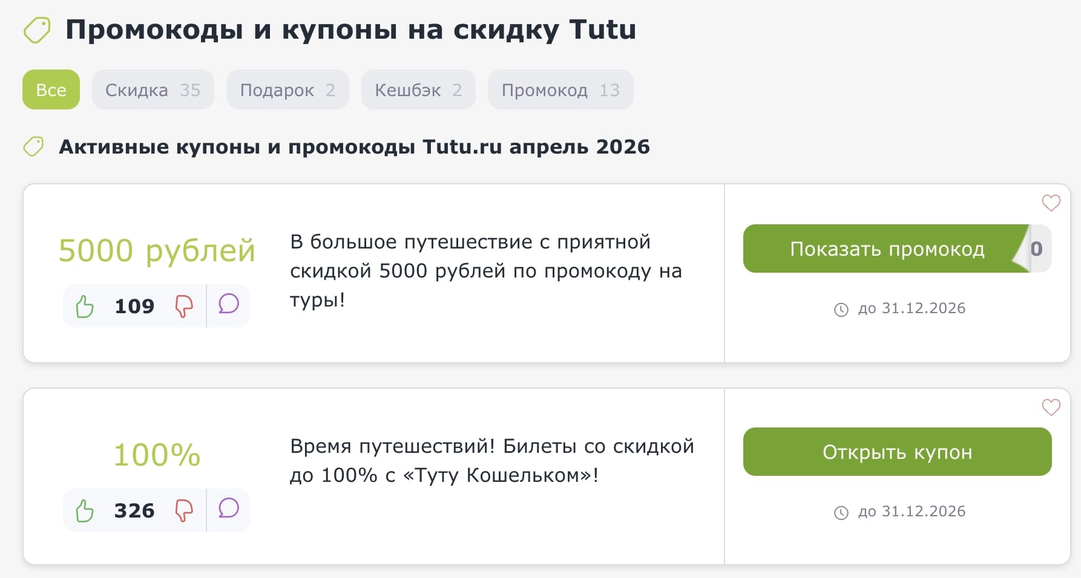The image size is (1081, 578).
Task: Click the thumbs up icon showing 109 votes
Action: pos(85,306)
